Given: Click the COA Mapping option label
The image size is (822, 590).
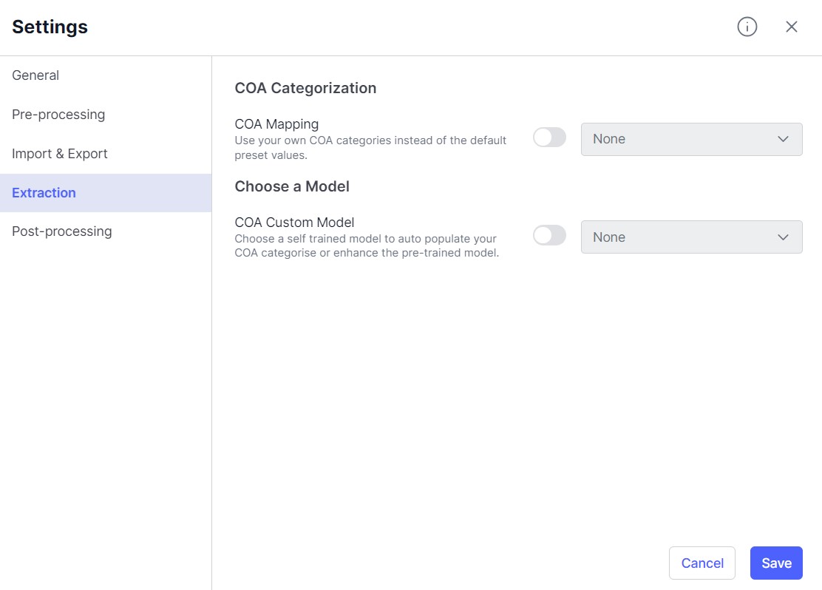Looking at the screenshot, I should point(276,124).
